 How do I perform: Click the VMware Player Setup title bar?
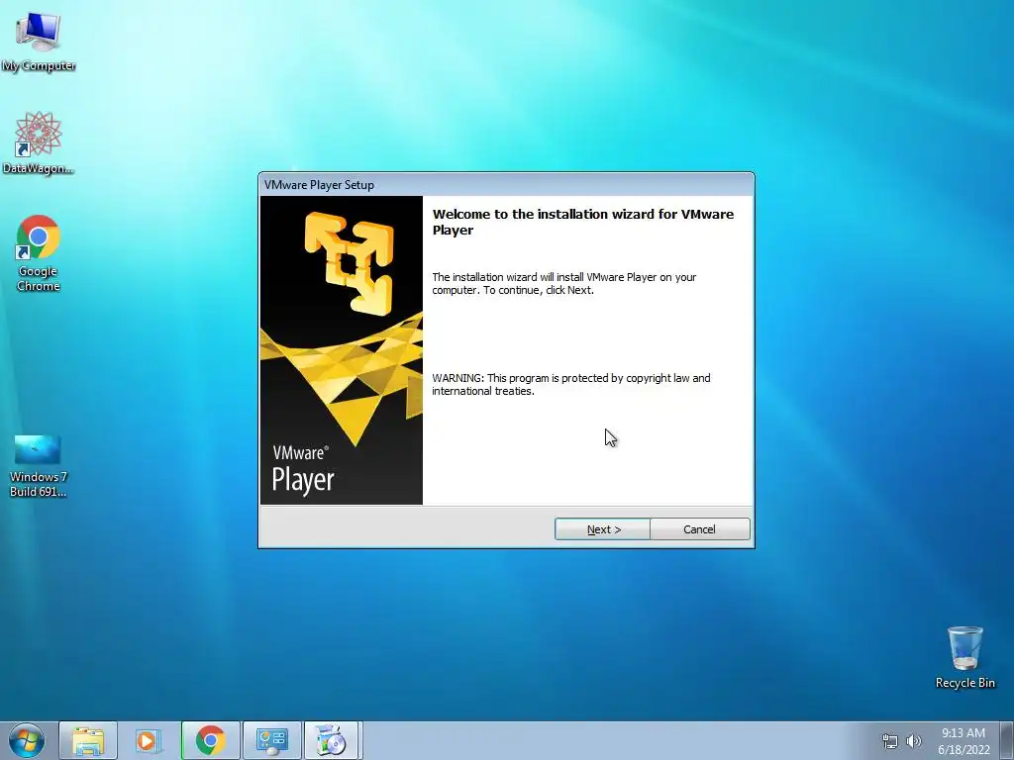(x=506, y=185)
